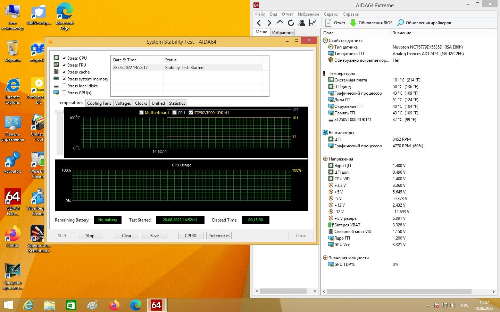
Task: Open the graph chart icon in AIDA64 toolbar
Action: (312, 23)
